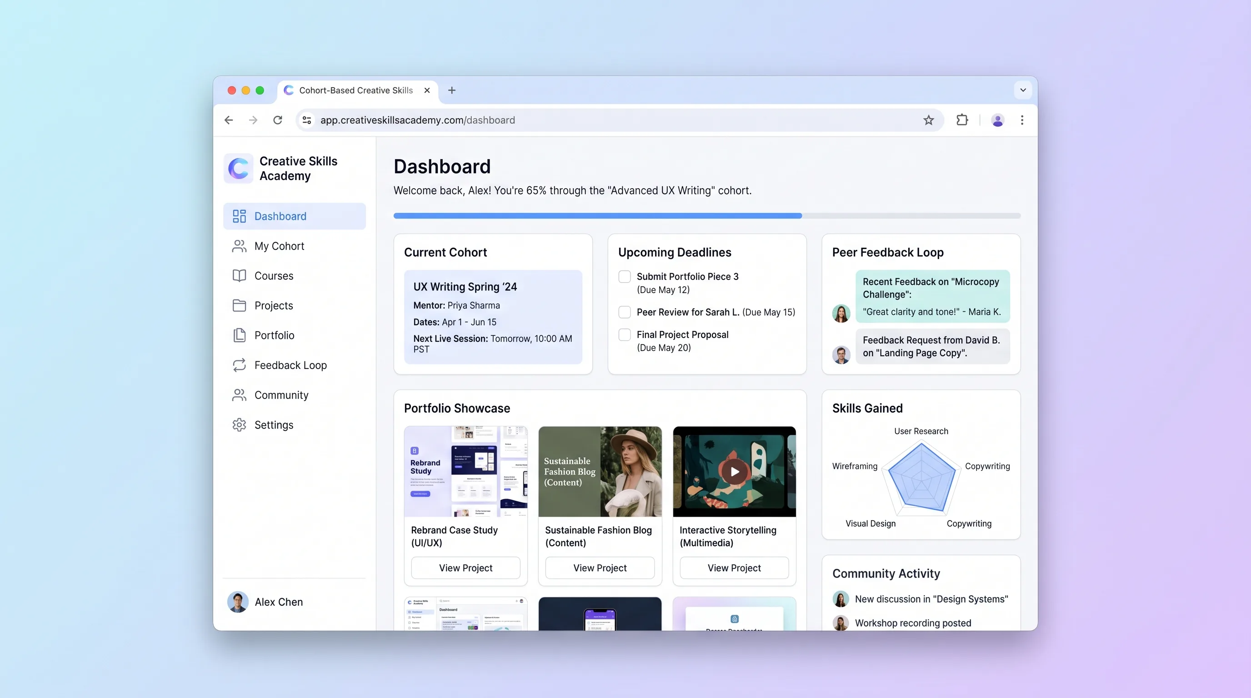The image size is (1251, 698).
Task: Go to Courses in the sidebar
Action: (294, 276)
